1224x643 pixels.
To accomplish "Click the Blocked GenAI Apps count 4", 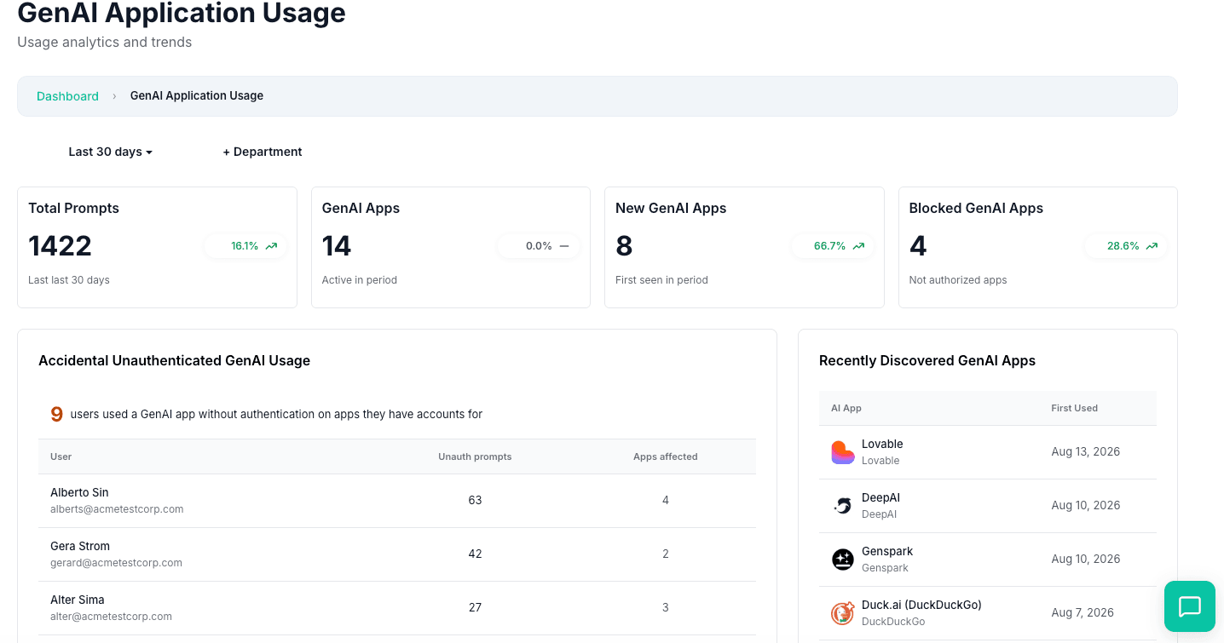I will [918, 246].
